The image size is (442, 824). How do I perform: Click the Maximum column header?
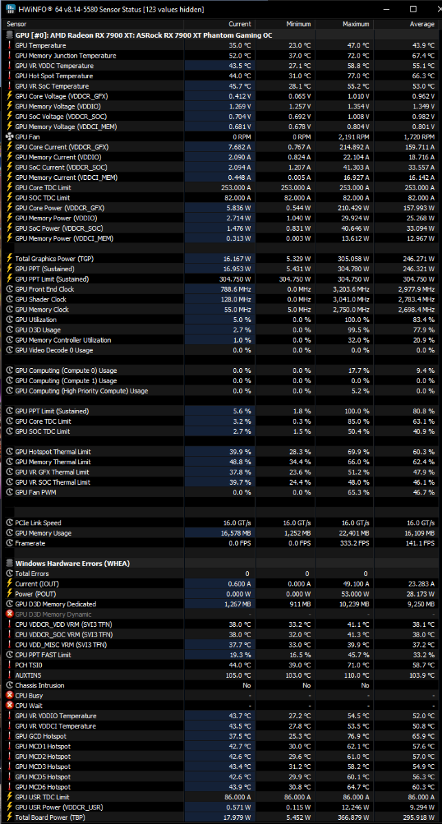(344, 24)
